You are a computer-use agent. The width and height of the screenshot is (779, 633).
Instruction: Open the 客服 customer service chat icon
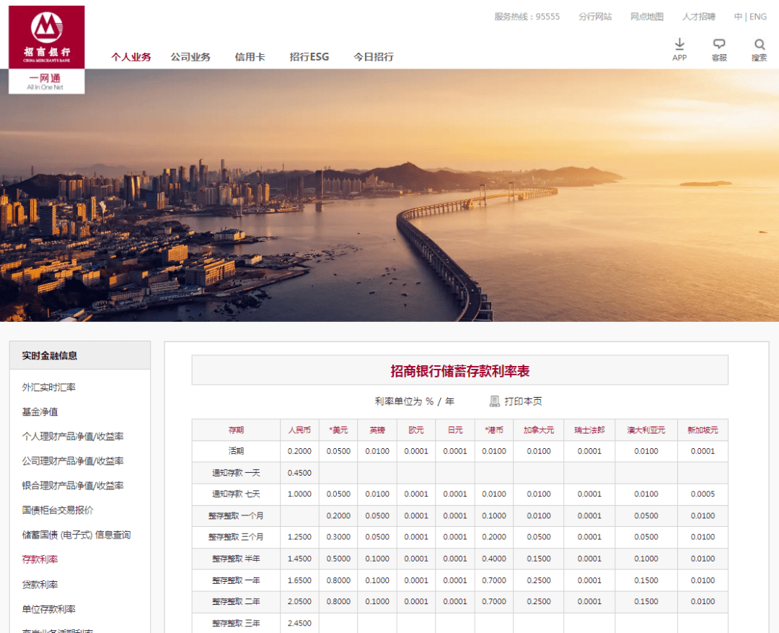click(x=719, y=44)
